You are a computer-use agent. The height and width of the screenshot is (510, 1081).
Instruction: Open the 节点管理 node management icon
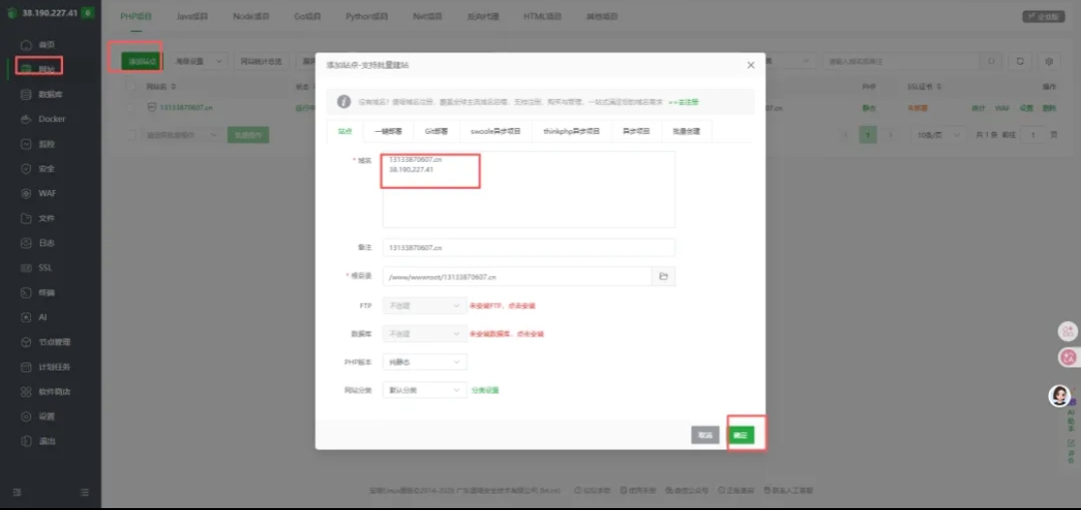point(26,342)
